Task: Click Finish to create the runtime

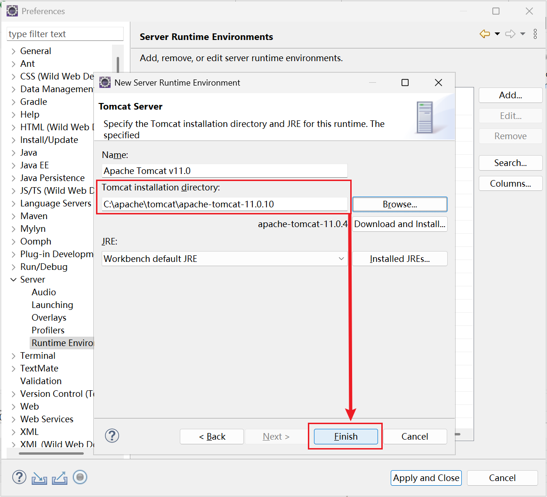Action: pyautogui.click(x=346, y=436)
